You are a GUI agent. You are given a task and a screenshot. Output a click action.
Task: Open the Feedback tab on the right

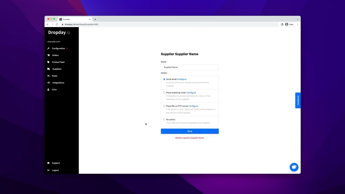point(298,100)
